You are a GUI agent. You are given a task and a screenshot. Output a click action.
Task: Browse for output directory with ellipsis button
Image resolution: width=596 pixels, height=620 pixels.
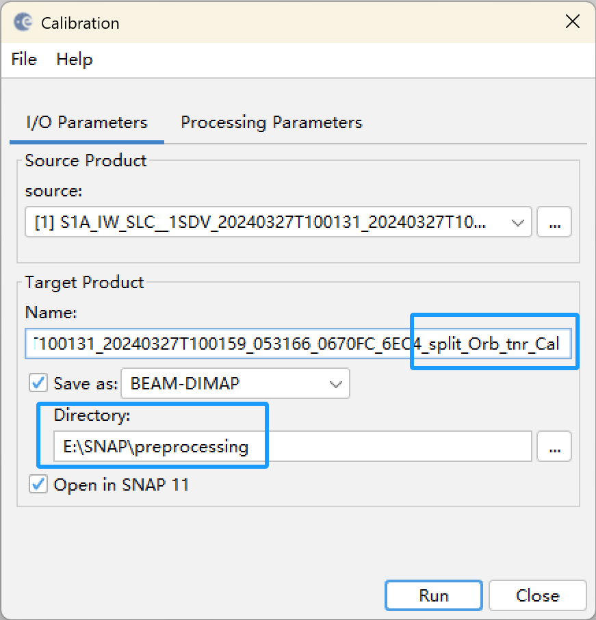[554, 446]
